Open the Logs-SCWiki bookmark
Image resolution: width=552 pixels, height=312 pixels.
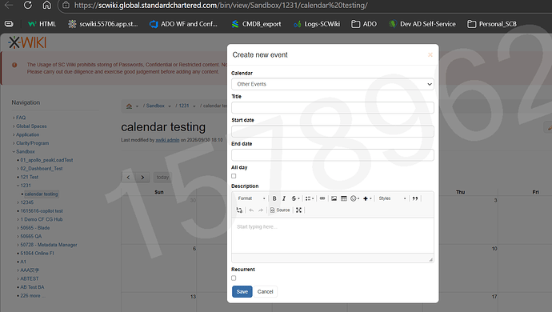(317, 24)
